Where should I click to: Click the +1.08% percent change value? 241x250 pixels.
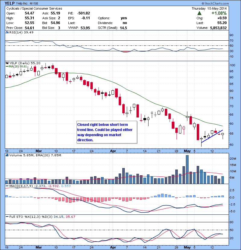point(219,13)
